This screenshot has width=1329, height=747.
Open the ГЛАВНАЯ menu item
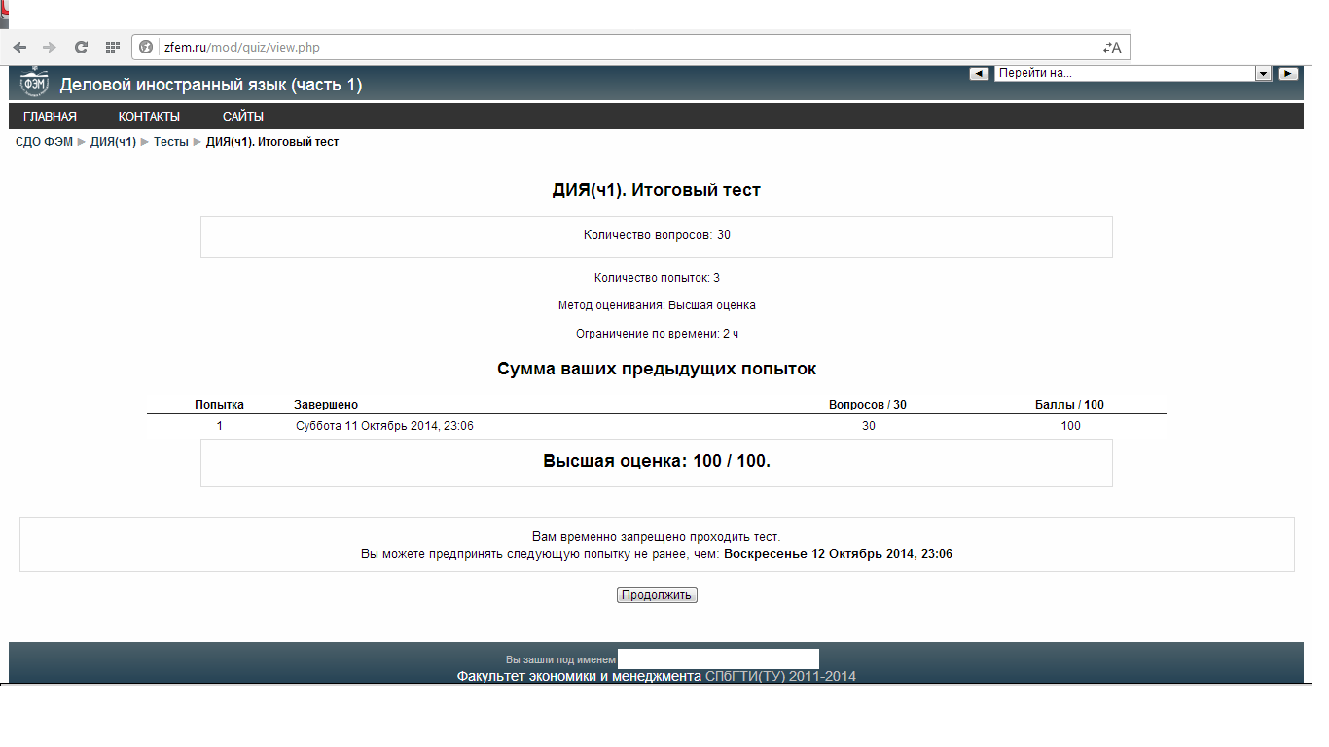coord(50,117)
